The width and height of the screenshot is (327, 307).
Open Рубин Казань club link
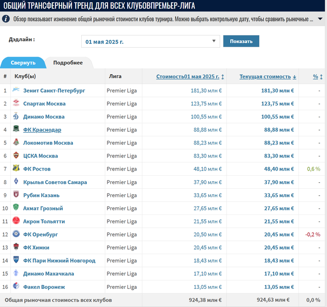(41, 195)
